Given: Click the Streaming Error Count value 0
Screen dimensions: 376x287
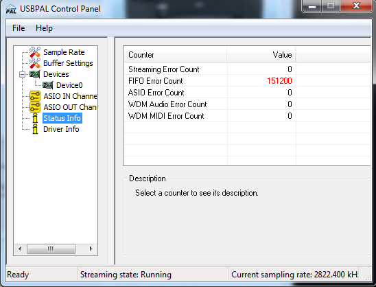Looking at the screenshot, I should coord(290,69).
